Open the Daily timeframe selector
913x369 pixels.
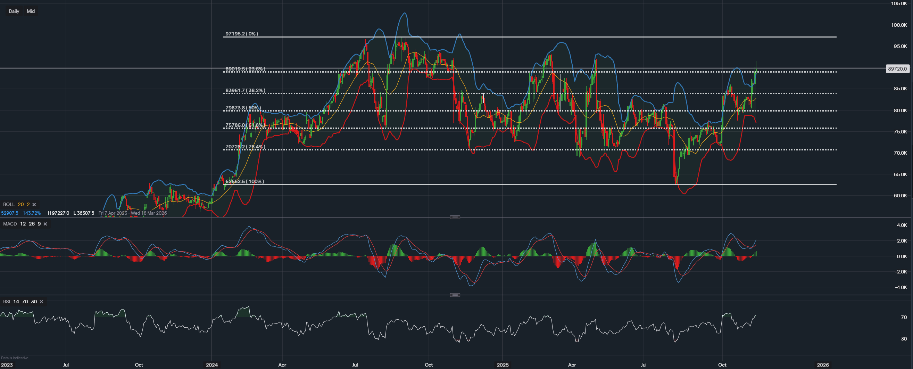click(x=14, y=11)
